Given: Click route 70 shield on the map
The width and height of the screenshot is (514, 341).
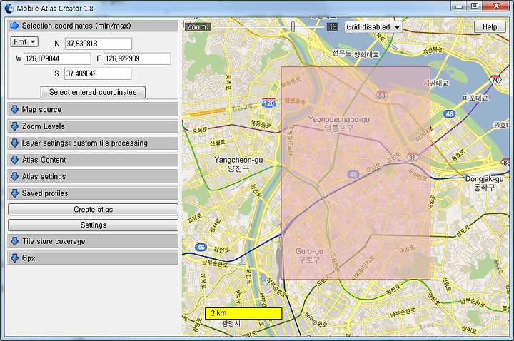Looking at the screenshot, I should point(495,80).
